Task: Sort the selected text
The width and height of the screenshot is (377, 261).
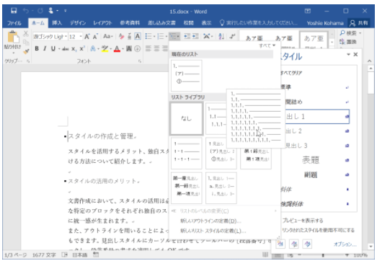Action: 221,36
